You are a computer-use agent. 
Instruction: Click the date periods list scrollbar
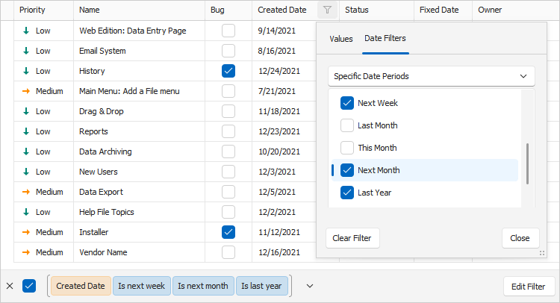click(527, 163)
